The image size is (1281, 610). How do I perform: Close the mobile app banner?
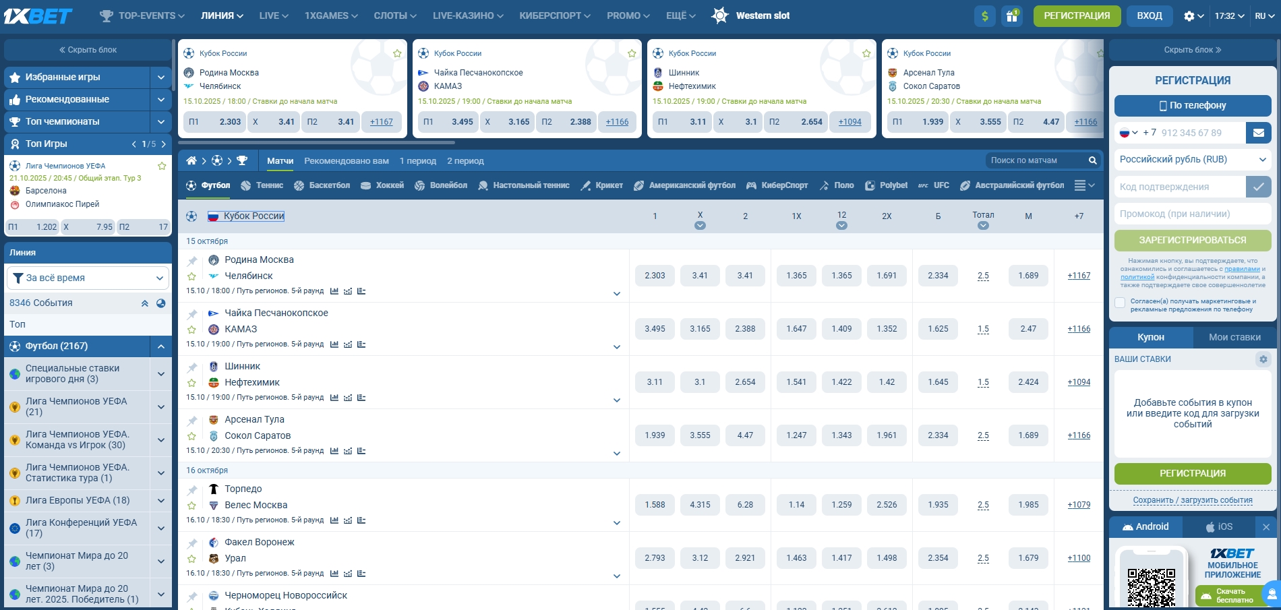[x=1265, y=527]
